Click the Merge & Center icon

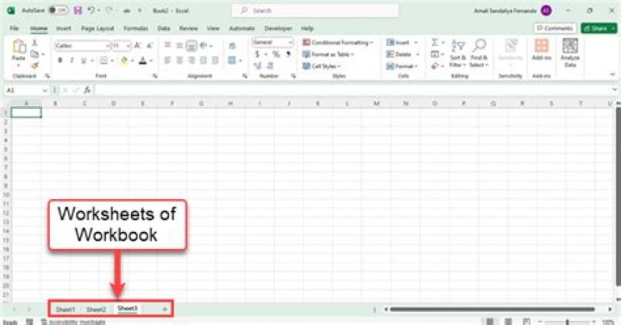point(232,60)
